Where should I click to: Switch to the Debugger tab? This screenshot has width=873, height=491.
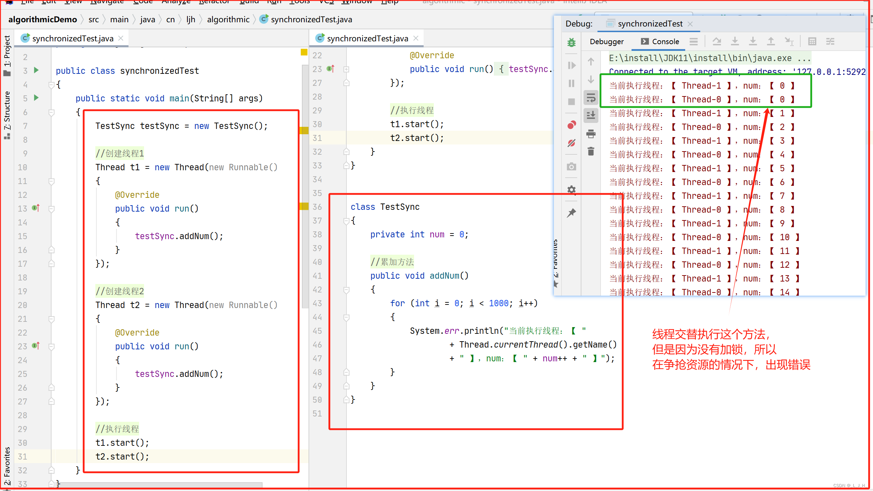(x=606, y=42)
